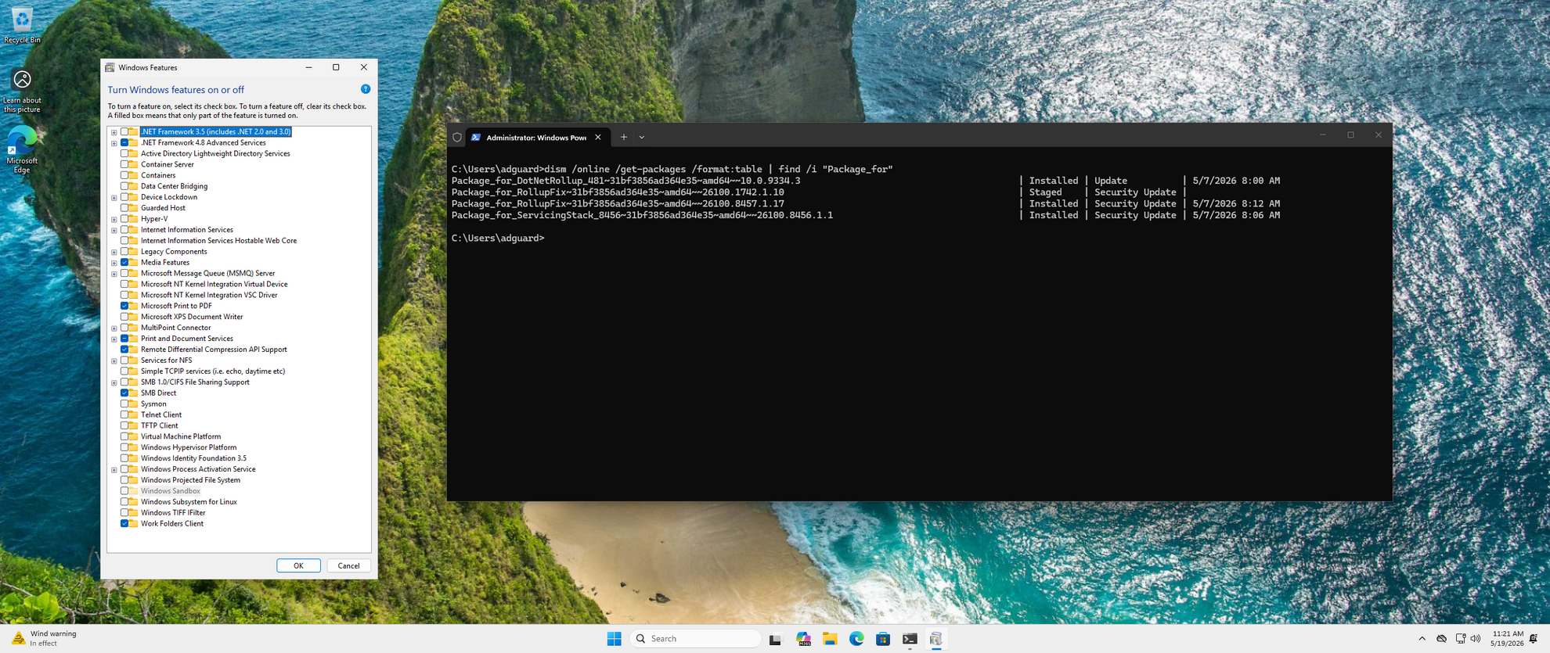The width and height of the screenshot is (1550, 653).
Task: Click the volume speaker tray icon
Action: pos(1476,639)
